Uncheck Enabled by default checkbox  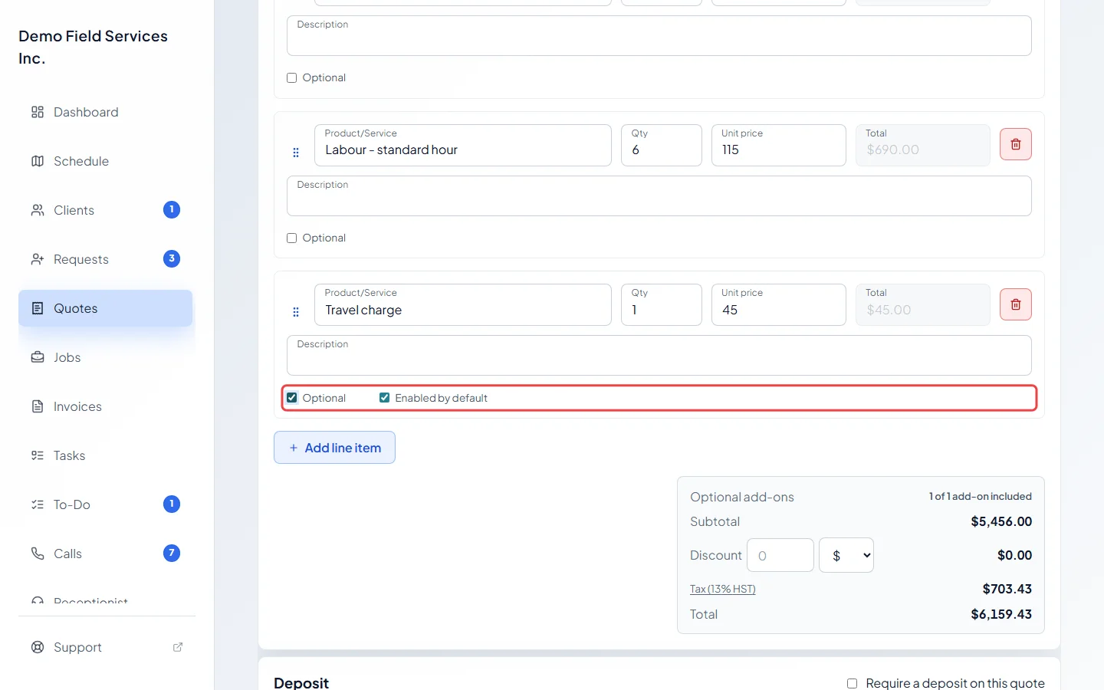pos(385,398)
